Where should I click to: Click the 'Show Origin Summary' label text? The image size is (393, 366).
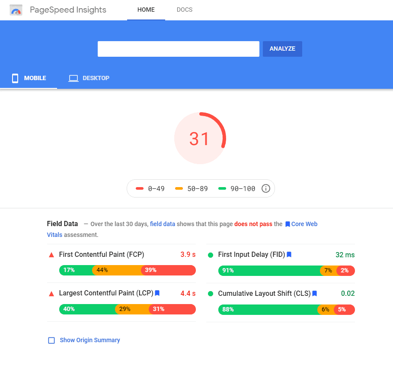pos(90,340)
